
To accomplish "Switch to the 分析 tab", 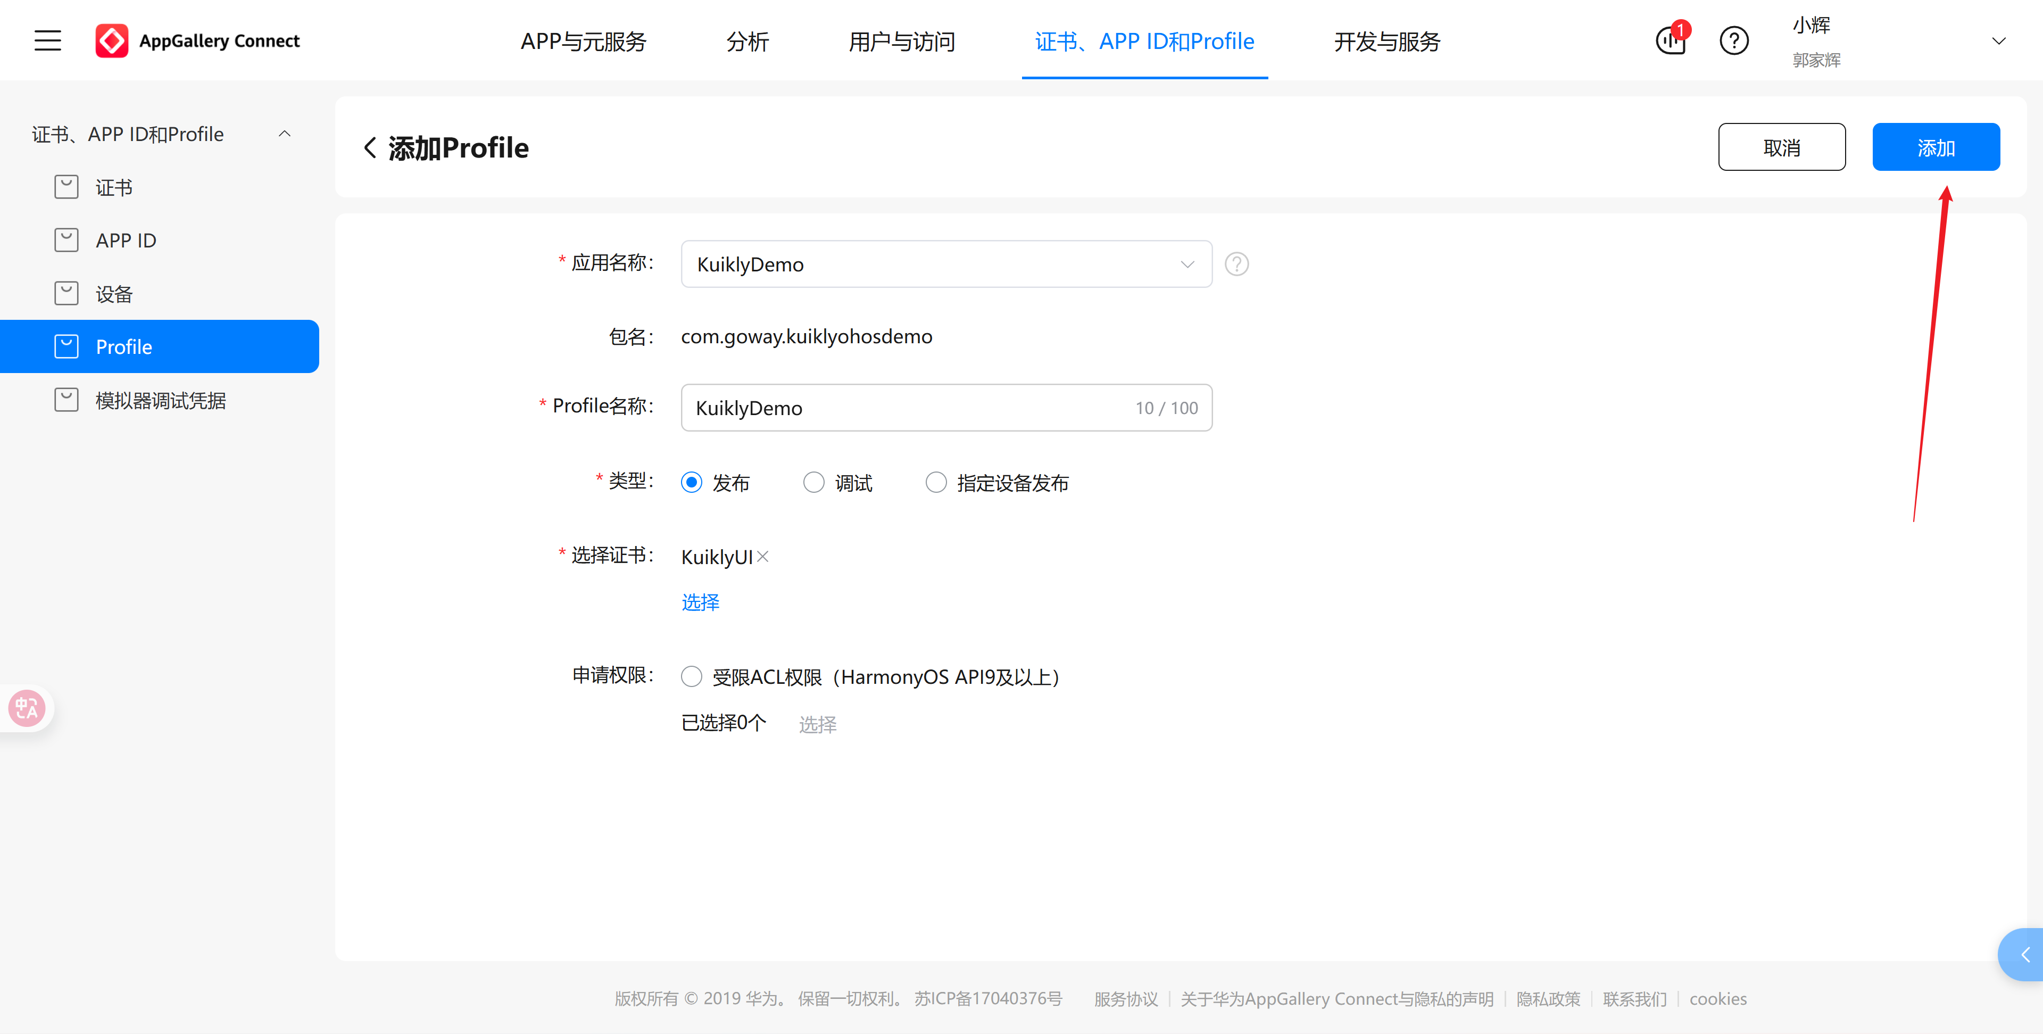I will click(x=746, y=42).
